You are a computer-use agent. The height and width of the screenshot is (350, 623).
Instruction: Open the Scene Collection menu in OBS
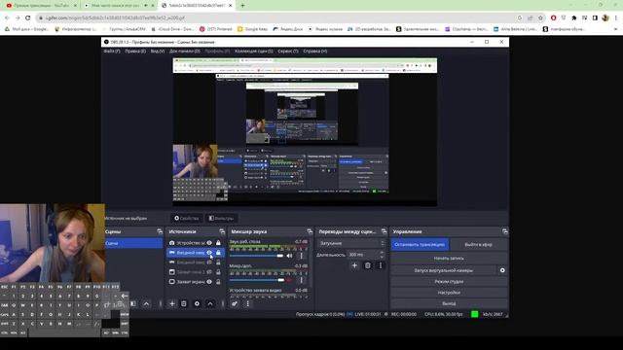[253, 52]
